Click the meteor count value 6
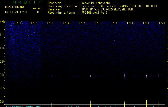 [x=38, y=12]
